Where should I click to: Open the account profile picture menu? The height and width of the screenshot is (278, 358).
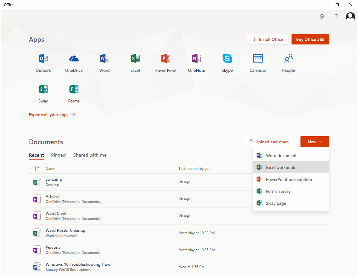pyautogui.click(x=350, y=17)
